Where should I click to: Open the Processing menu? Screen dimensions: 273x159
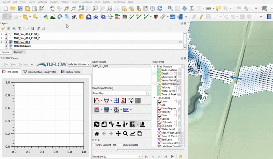(118, 2)
